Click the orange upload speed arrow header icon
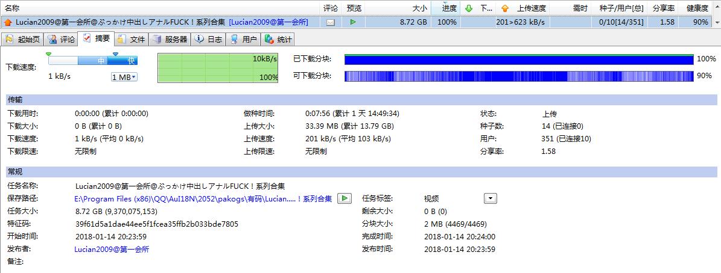This screenshot has width=721, height=273. click(505, 8)
